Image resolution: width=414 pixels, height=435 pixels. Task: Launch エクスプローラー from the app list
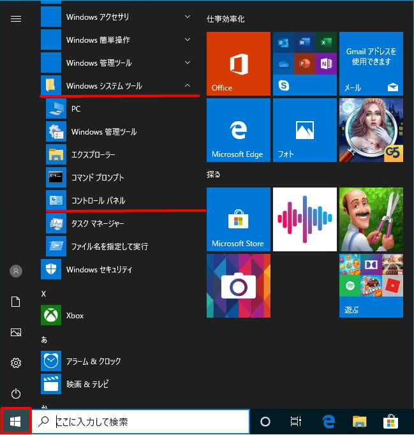[x=122, y=154]
